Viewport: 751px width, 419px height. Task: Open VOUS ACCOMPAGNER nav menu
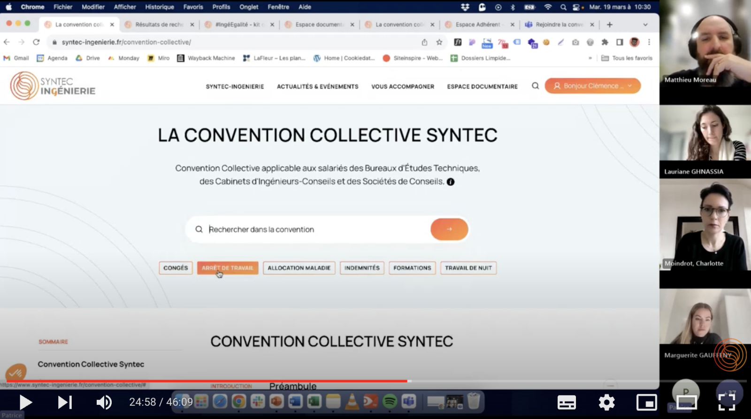(x=403, y=86)
